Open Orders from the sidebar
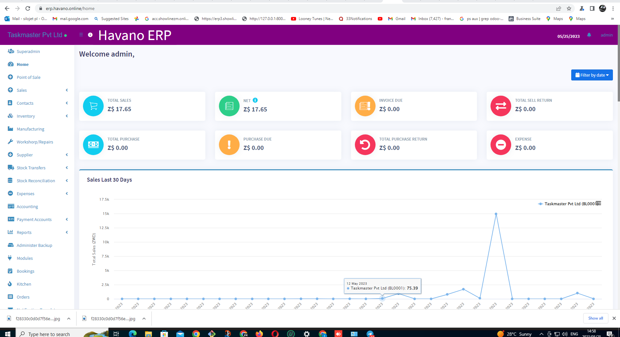This screenshot has height=337, width=620. tap(23, 297)
